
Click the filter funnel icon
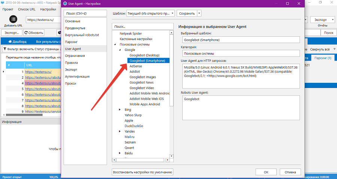click(x=5, y=49)
